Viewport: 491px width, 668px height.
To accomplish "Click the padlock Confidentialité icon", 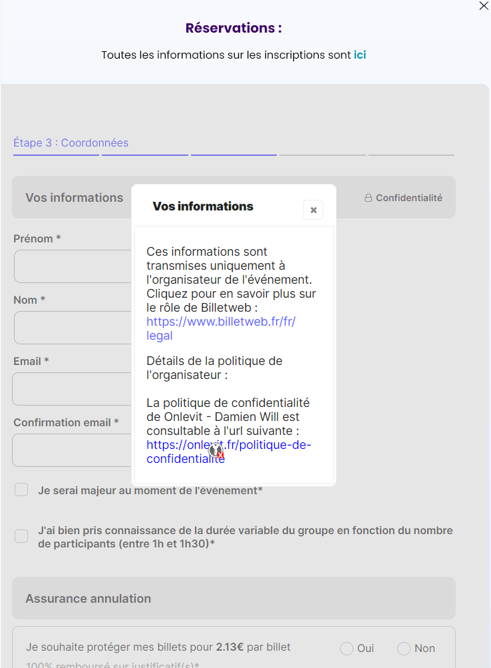I will coord(368,196).
